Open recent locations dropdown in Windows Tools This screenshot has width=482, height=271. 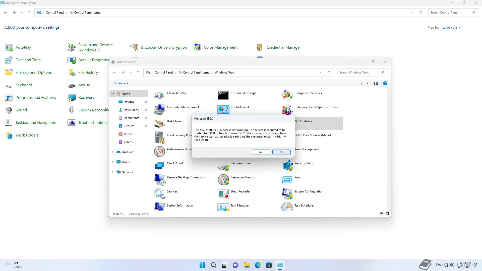131,73
